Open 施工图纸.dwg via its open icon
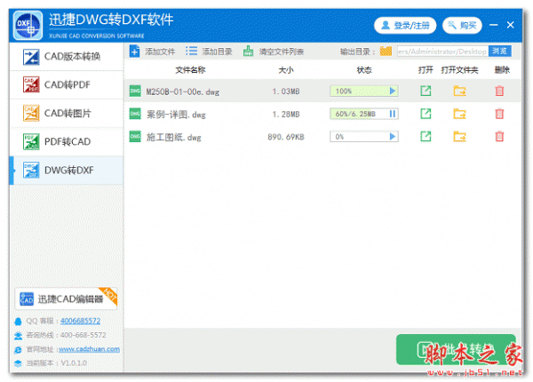533x382 pixels. coord(426,136)
